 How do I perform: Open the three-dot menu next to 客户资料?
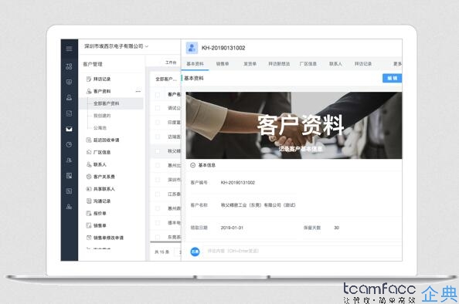138,92
